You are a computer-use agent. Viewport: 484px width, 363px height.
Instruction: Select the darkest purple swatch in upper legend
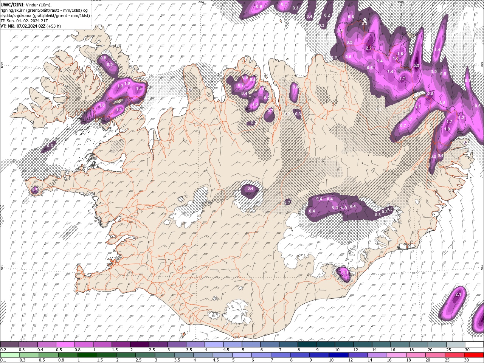coord(140,344)
